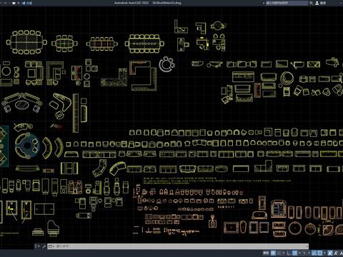This screenshot has width=343, height=257.
Task: Toggle the drawing grid display in status bar
Action: pos(273,253)
